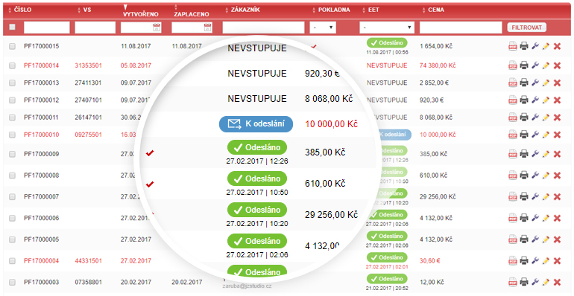Click wrench icon in PF17000007 row
This screenshot has height=296, width=574.
(x=535, y=196)
